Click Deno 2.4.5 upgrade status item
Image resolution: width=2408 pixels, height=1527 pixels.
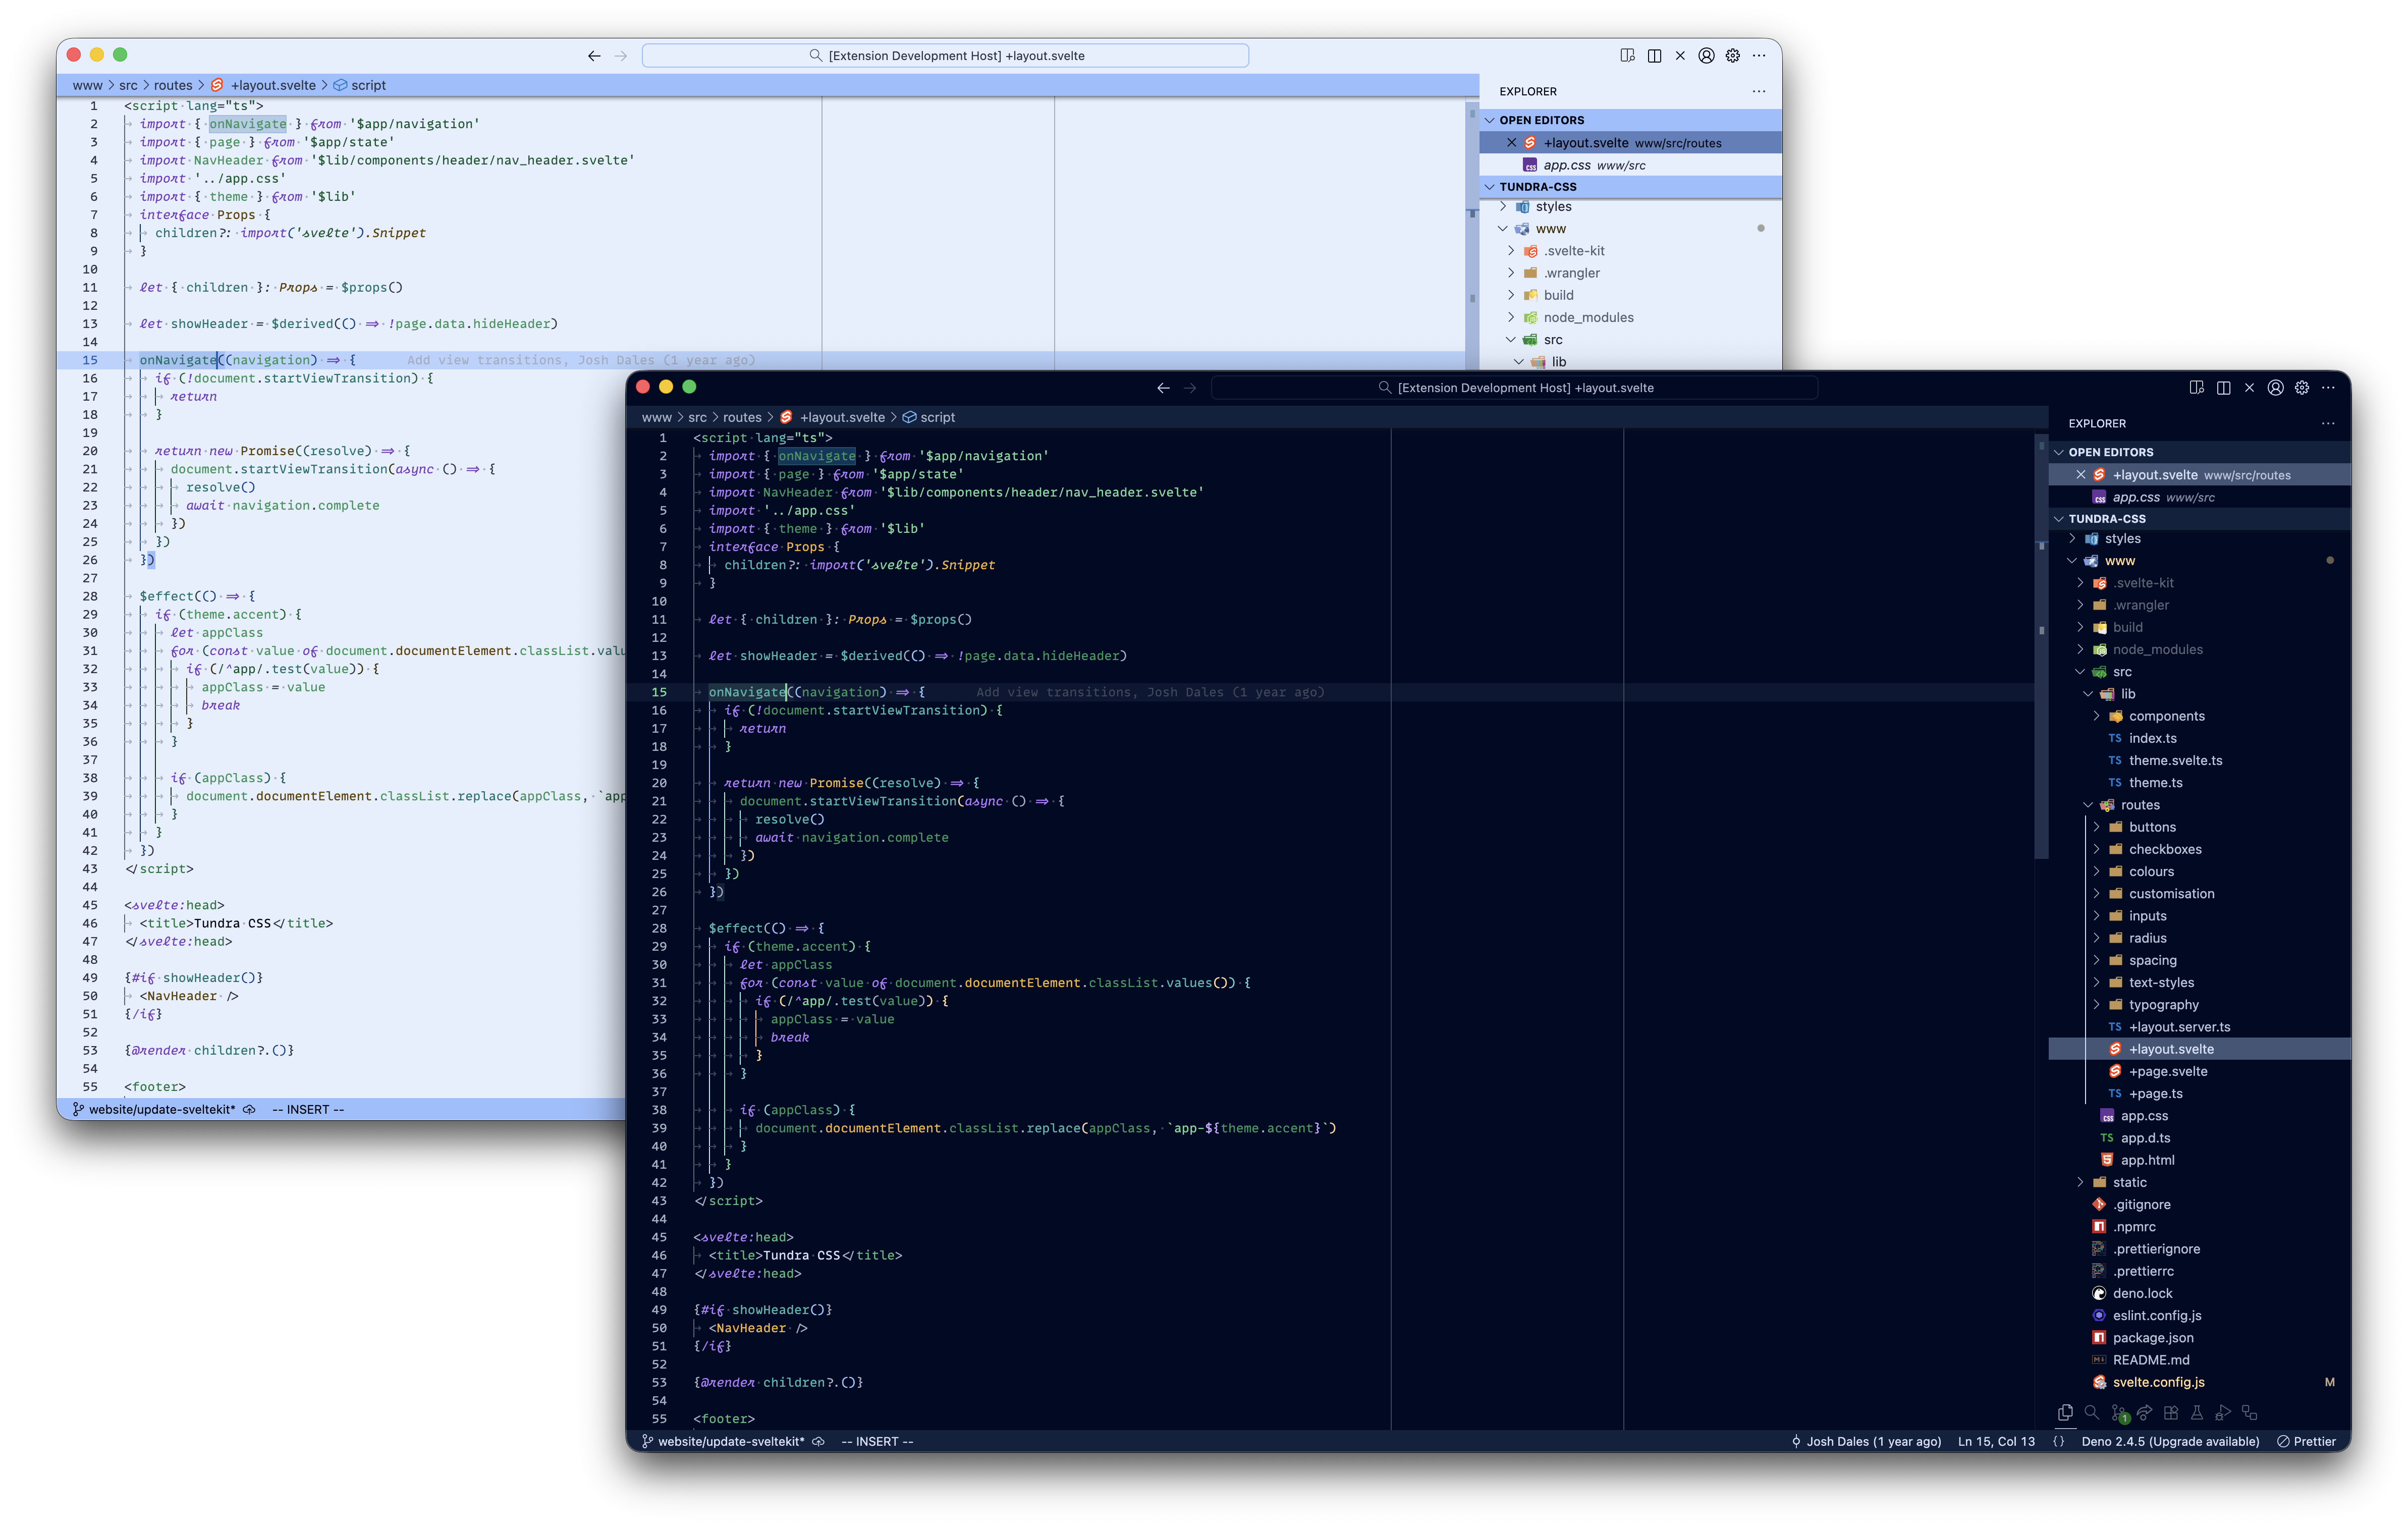(x=2170, y=1441)
